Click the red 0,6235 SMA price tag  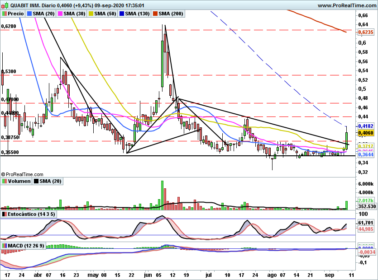coord(365,33)
